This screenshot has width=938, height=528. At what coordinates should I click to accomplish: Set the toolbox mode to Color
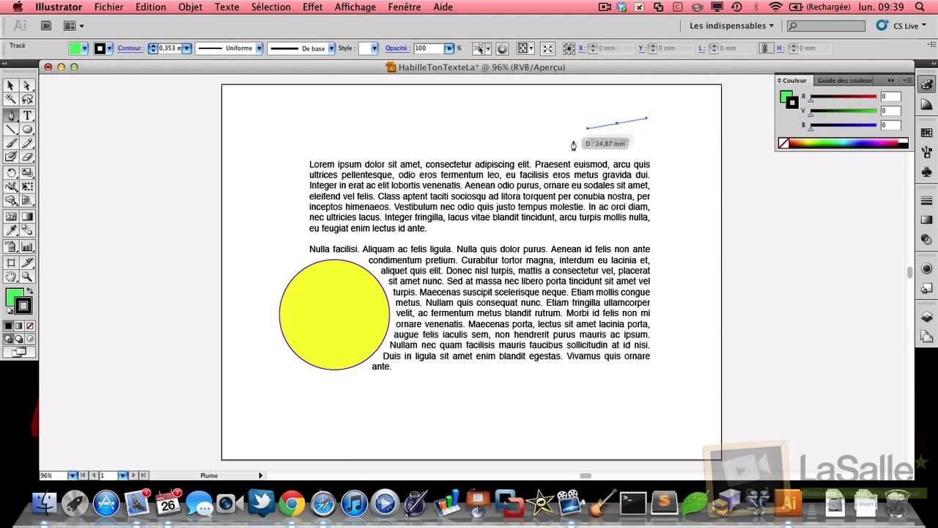point(9,326)
